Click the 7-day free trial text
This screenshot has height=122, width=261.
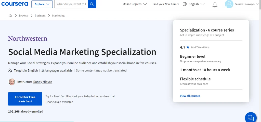80,96
